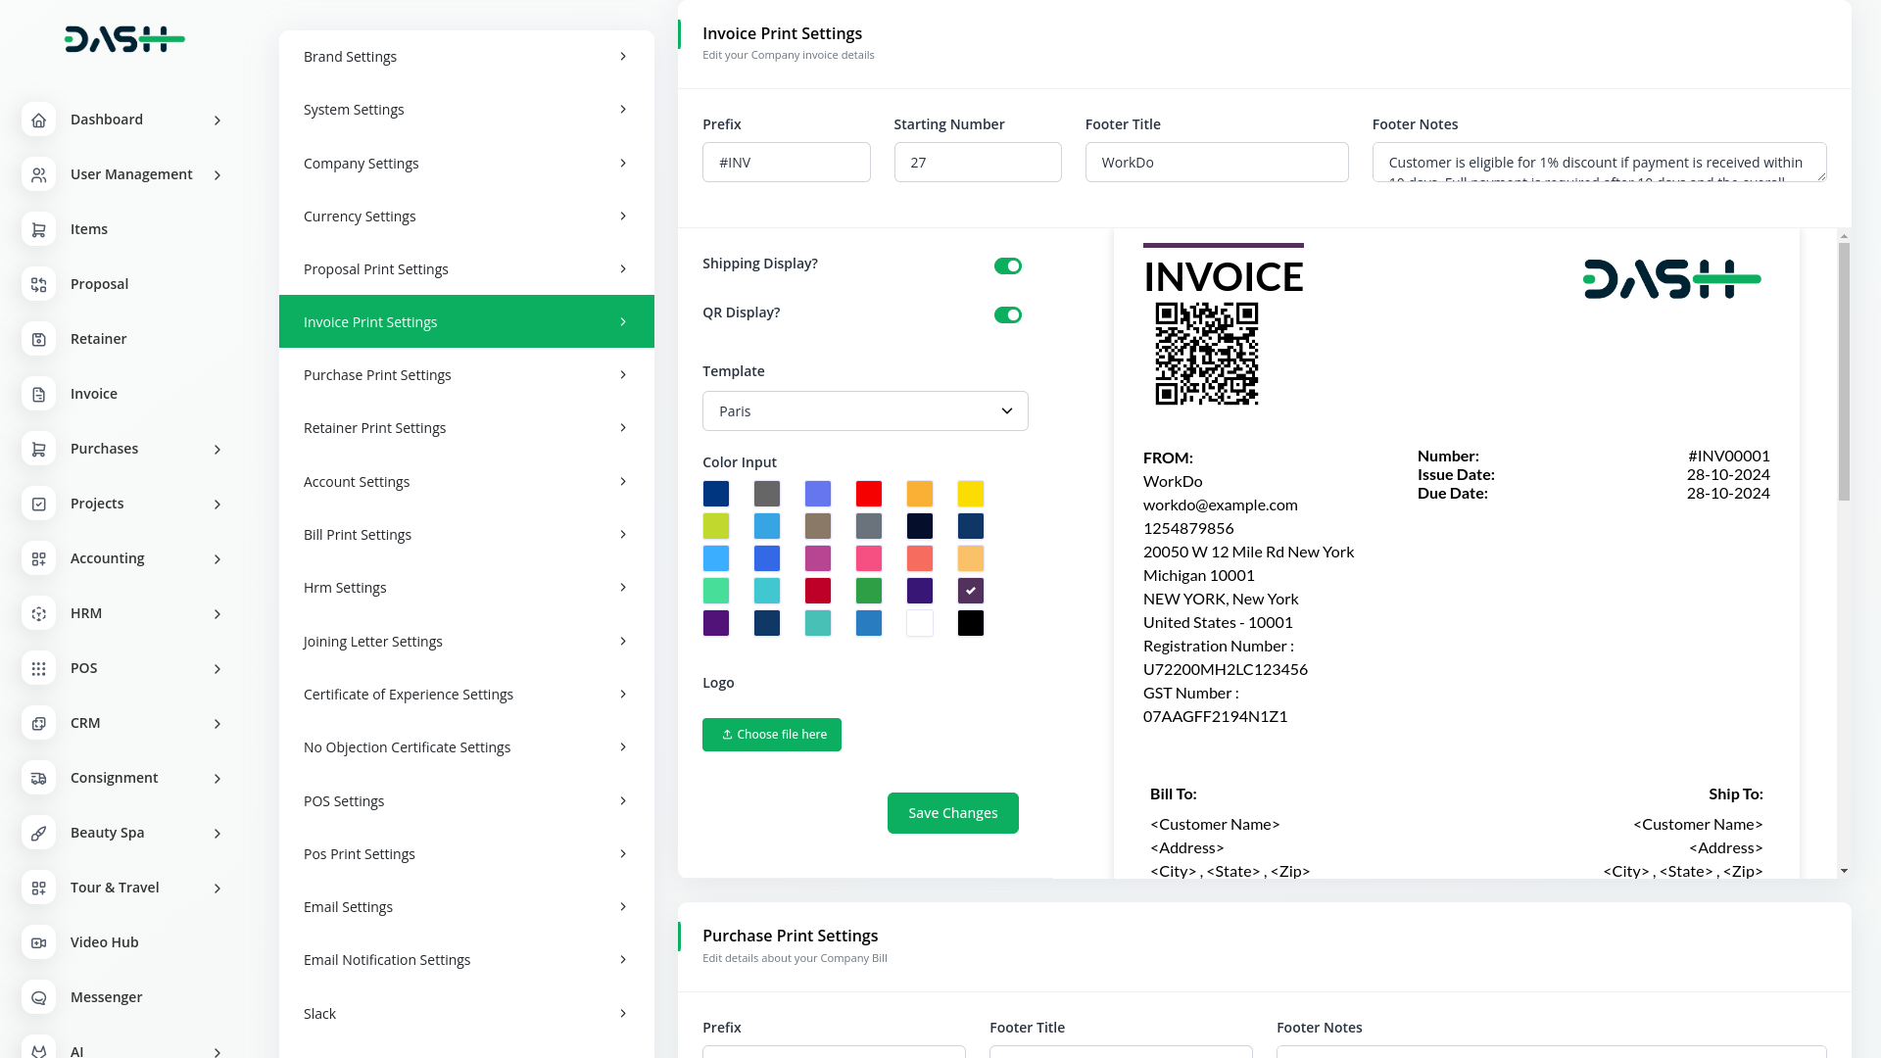The height and width of the screenshot is (1058, 1881).
Task: Click the Invoice document icon
Action: tap(38, 394)
